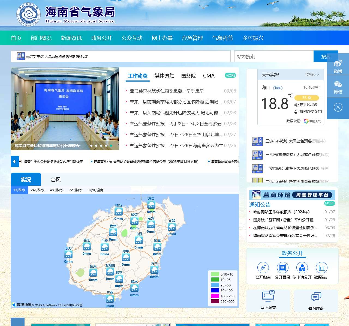Open 亚马孙森林砍伐 news headline

pyautogui.click(x=167, y=91)
